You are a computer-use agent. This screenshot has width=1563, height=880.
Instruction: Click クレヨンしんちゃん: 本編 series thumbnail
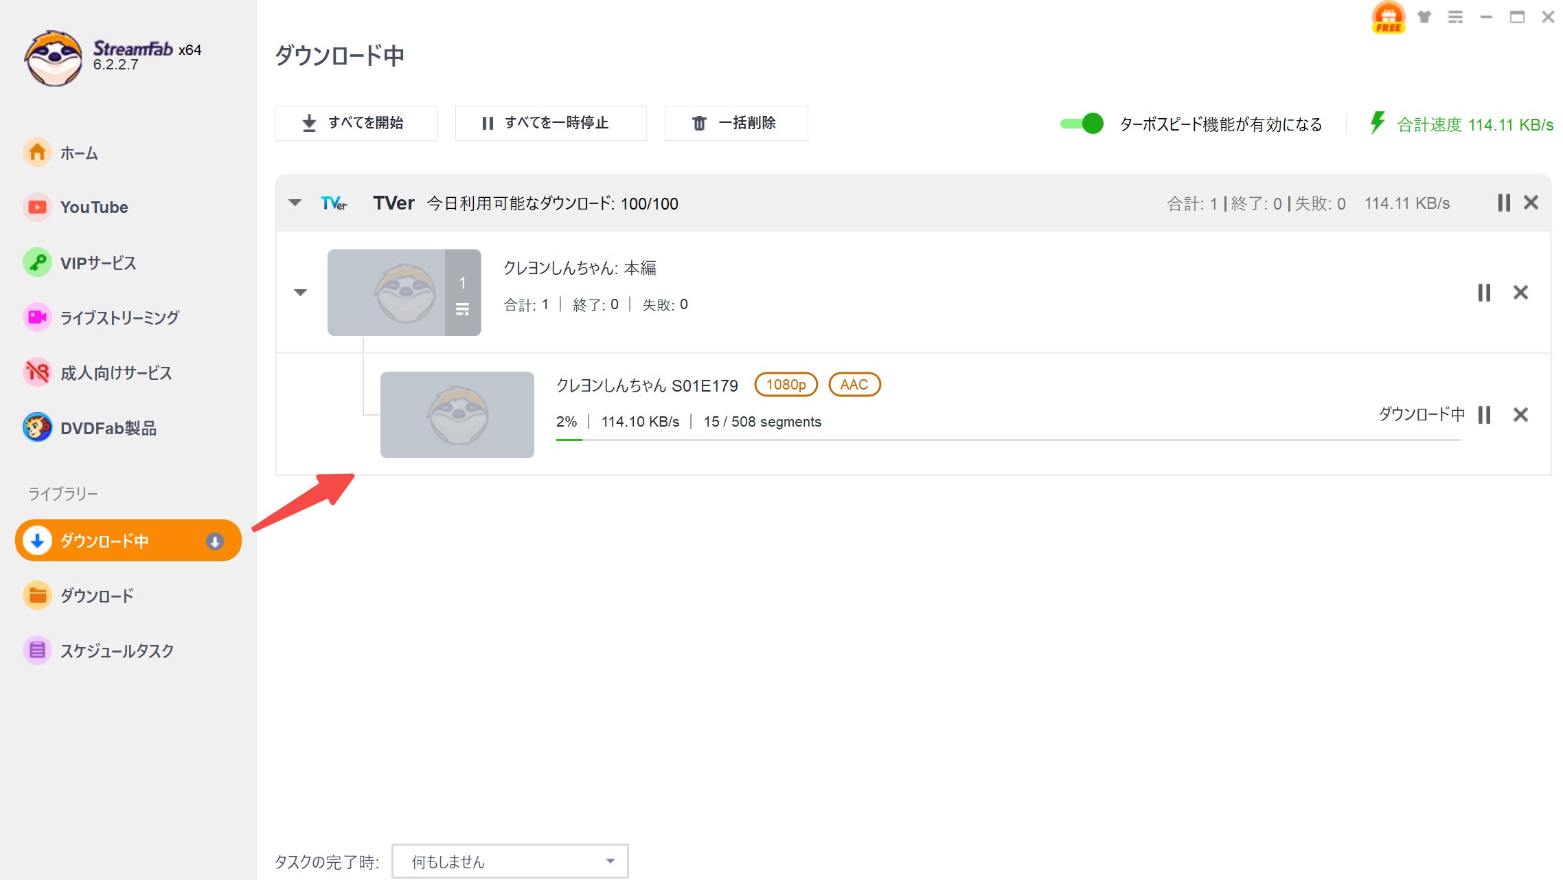[404, 293]
